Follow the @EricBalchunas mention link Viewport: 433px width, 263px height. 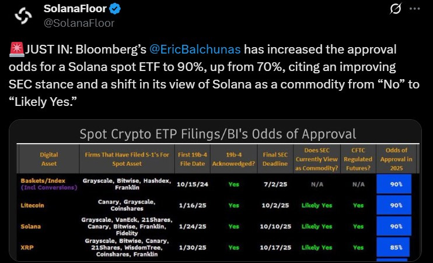(195, 49)
